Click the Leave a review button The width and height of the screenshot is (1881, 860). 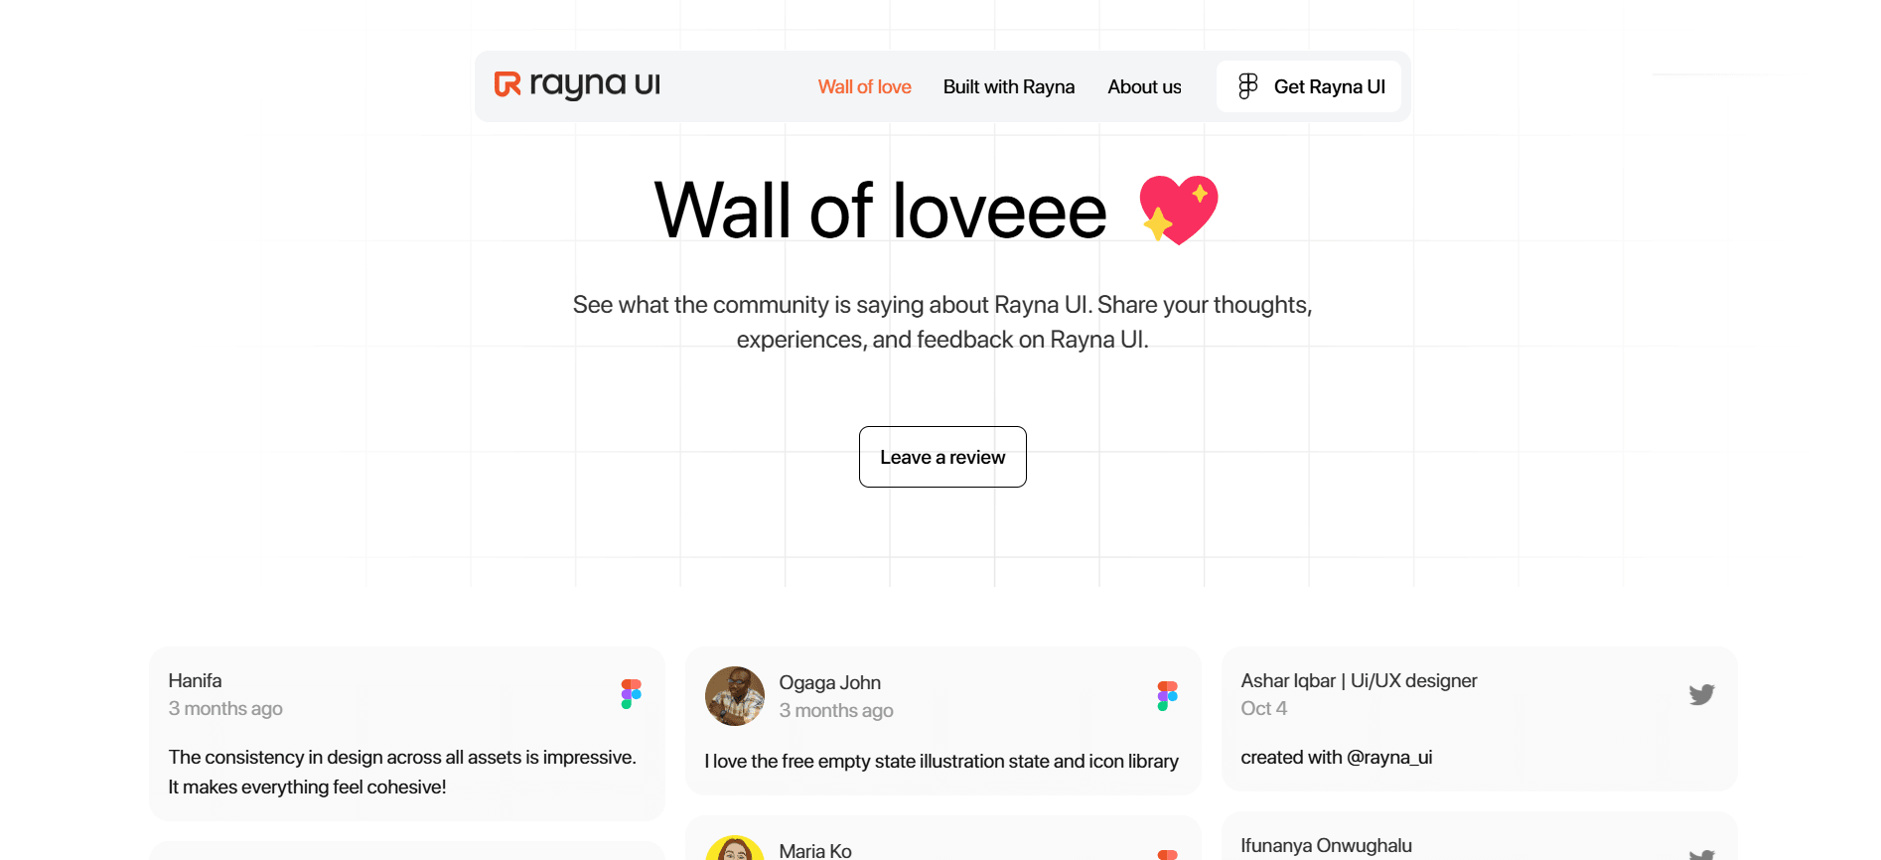click(942, 457)
